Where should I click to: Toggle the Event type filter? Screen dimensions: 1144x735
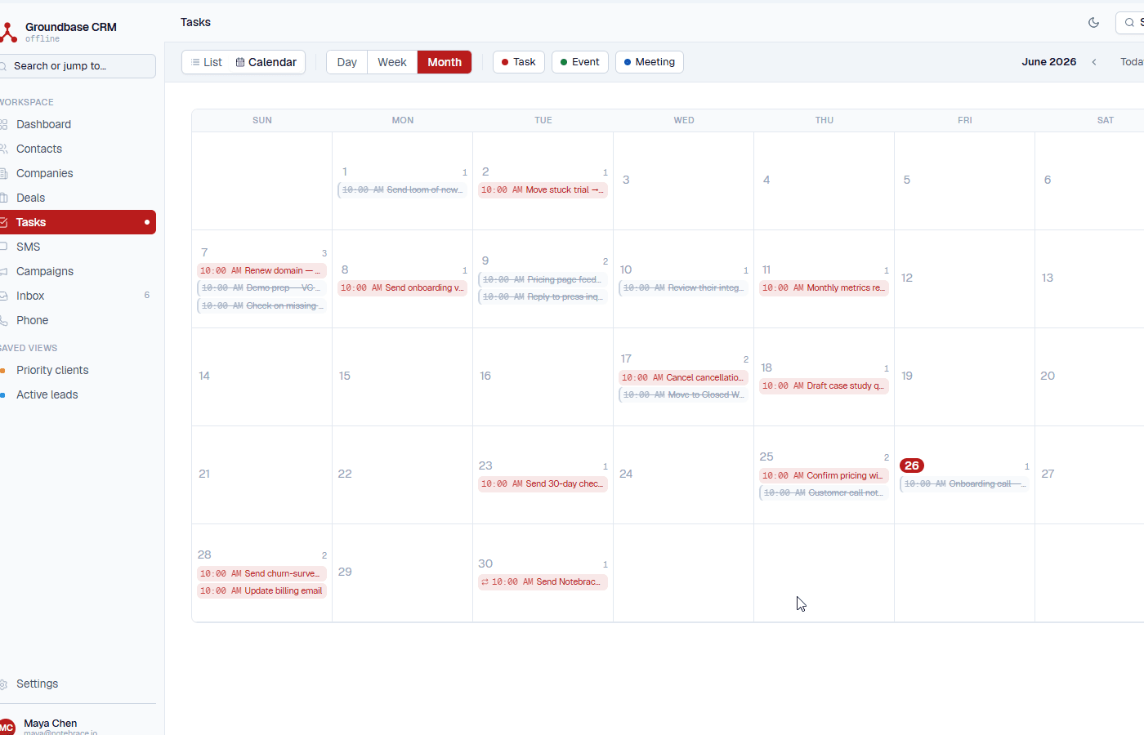pyautogui.click(x=580, y=62)
